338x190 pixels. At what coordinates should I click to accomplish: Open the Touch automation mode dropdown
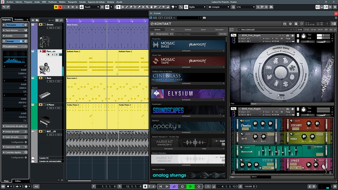(92, 7)
